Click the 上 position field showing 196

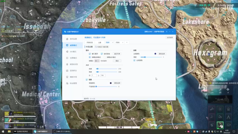[103, 75]
